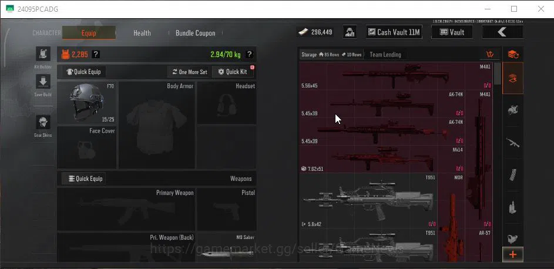
Task: Open the Quick Kit button
Action: [x=233, y=72]
